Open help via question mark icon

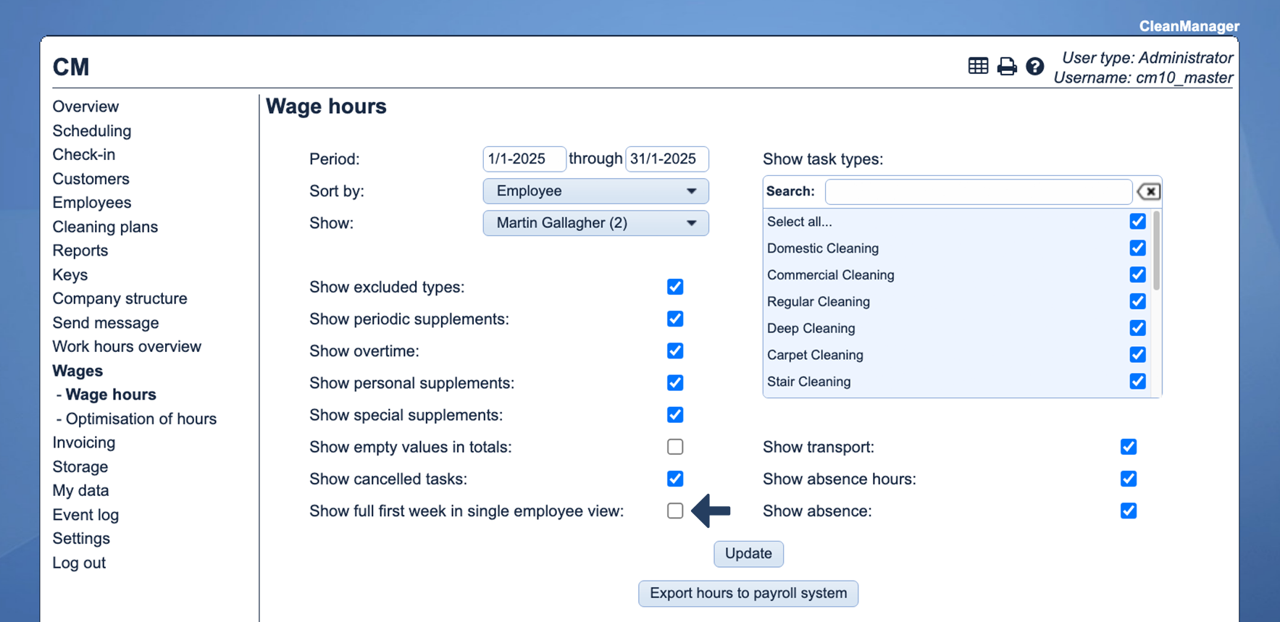[1034, 67]
